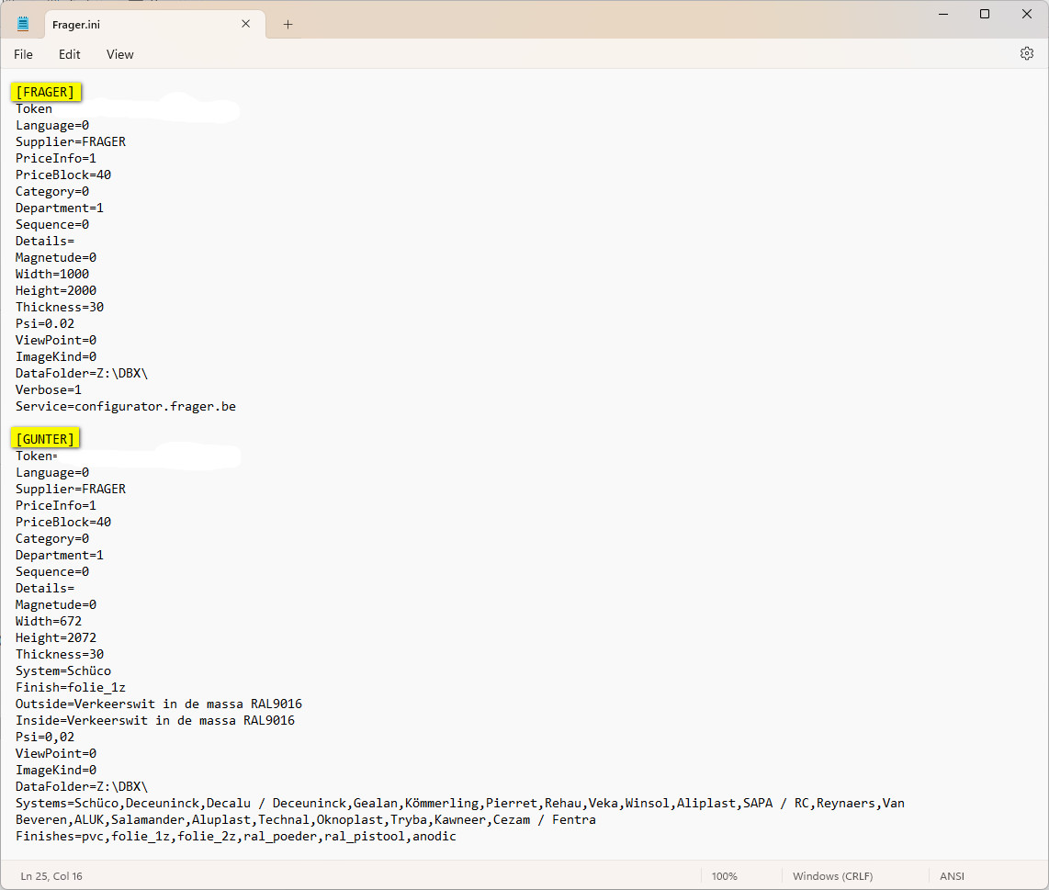Click ANSI encoding indicator

(x=952, y=876)
